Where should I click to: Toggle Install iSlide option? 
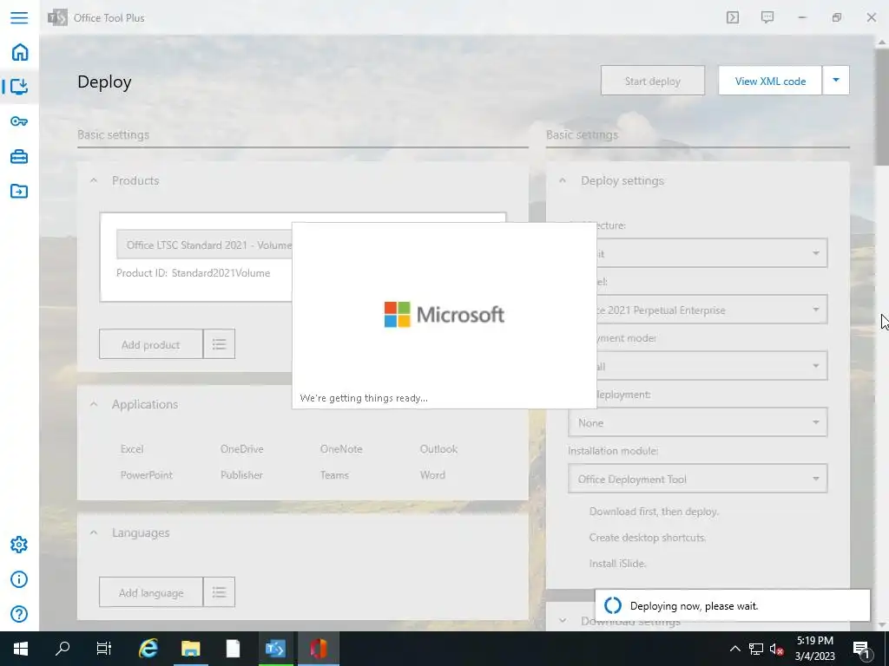617,564
